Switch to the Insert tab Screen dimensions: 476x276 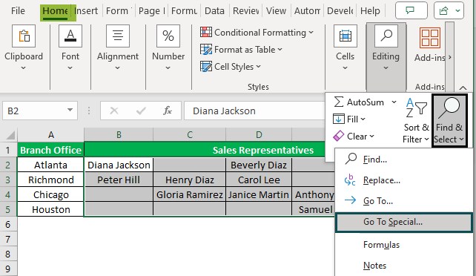pos(86,10)
